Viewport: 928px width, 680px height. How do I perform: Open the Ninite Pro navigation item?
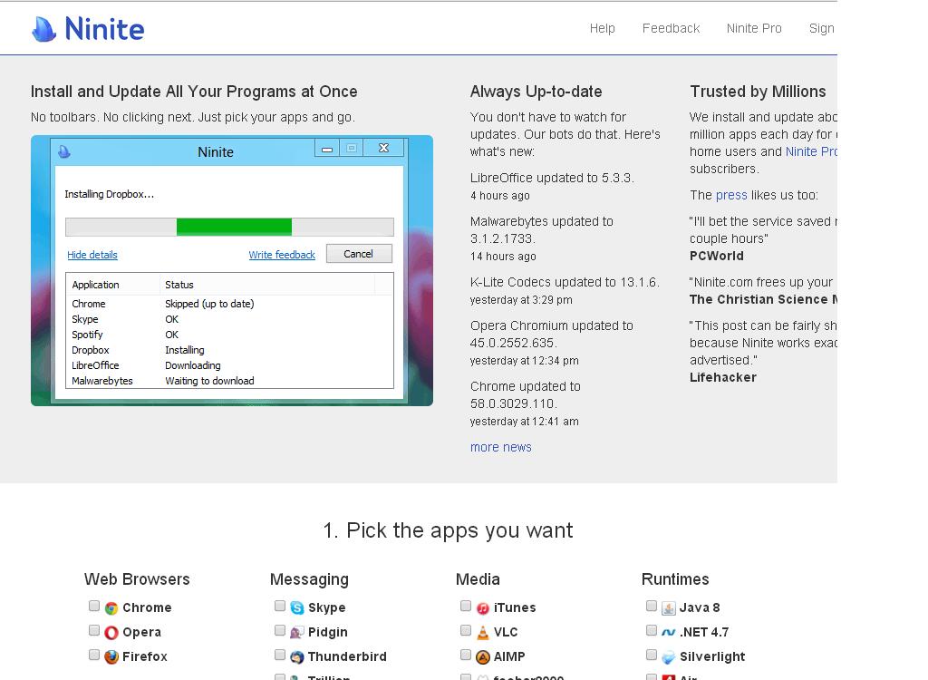[x=754, y=28]
